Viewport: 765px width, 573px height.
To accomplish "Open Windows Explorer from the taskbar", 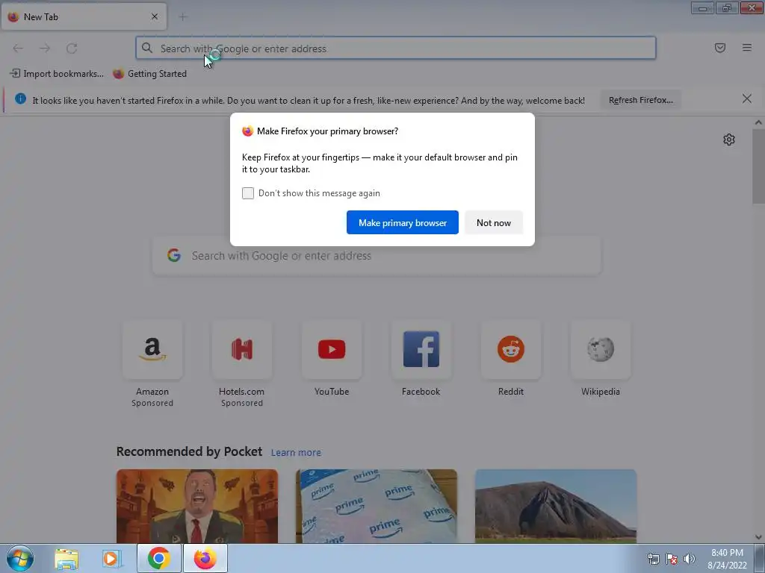I will click(66, 558).
